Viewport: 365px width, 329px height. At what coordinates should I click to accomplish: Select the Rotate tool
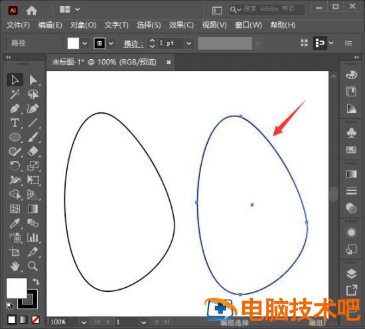(x=15, y=165)
